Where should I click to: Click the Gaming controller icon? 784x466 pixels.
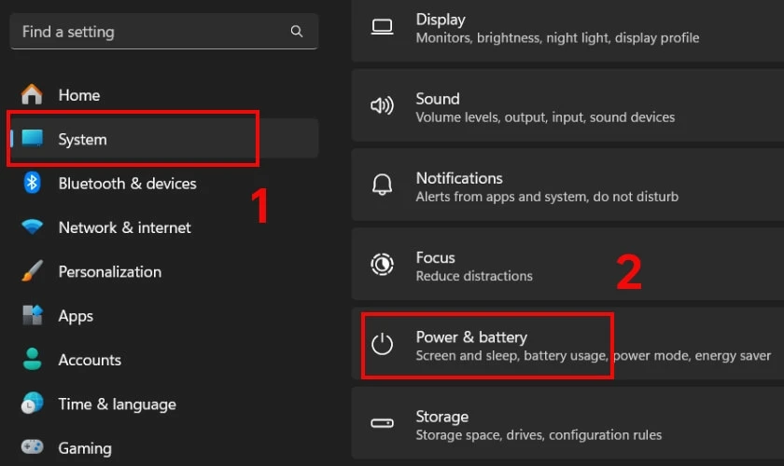tap(32, 446)
